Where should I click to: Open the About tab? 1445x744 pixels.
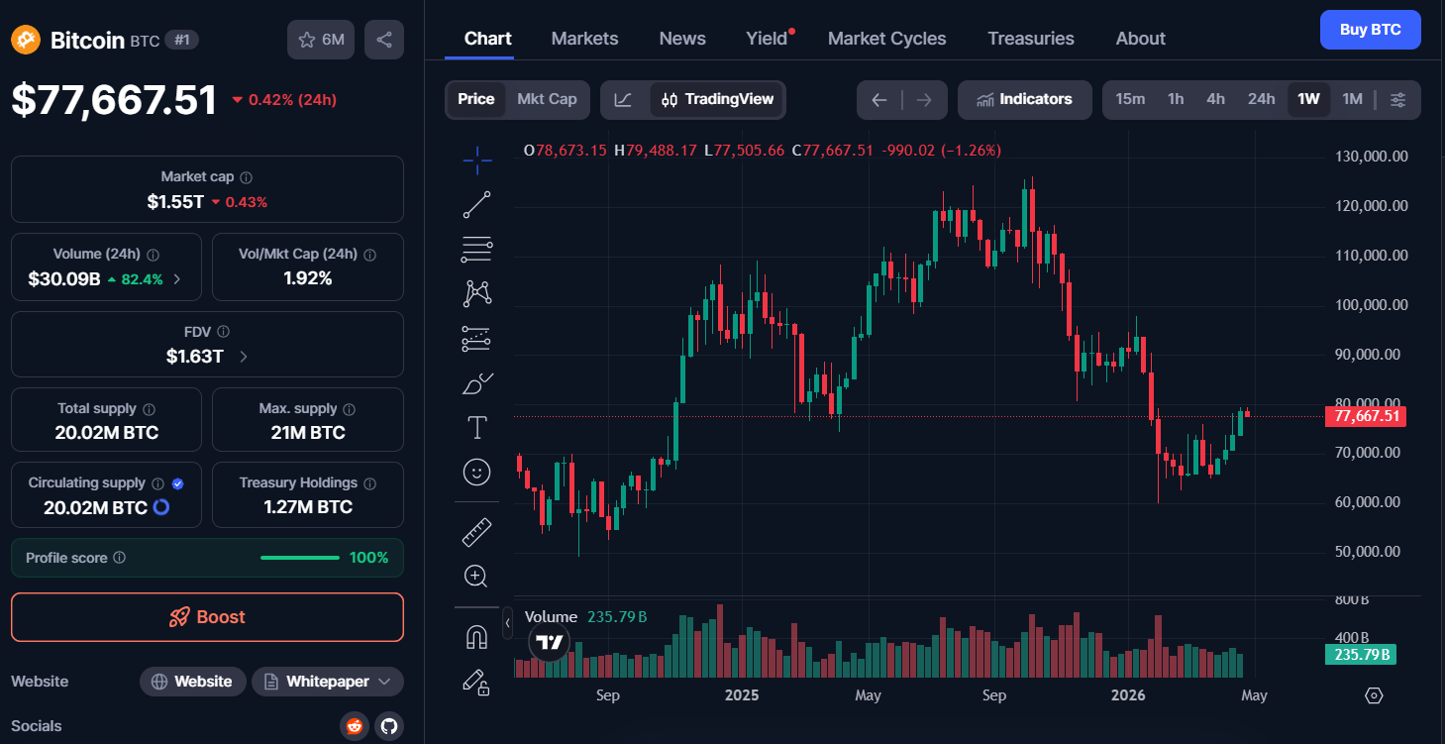pos(1141,39)
